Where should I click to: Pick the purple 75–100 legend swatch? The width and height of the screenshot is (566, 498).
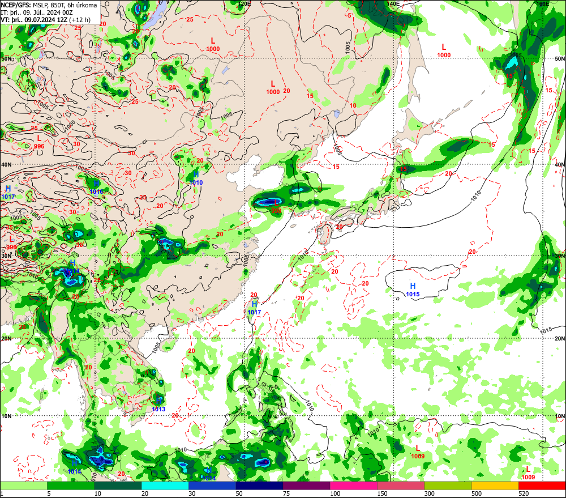pos(306,486)
